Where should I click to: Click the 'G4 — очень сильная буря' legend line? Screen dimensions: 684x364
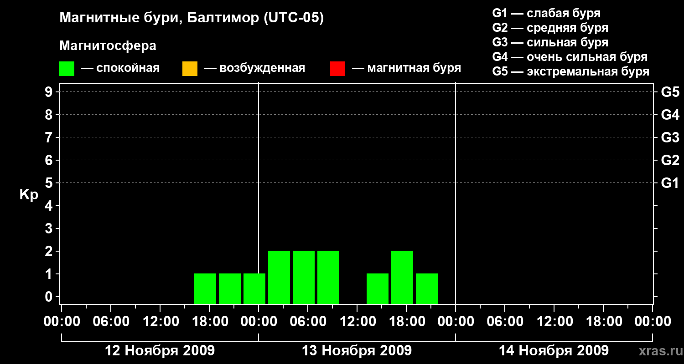570,57
